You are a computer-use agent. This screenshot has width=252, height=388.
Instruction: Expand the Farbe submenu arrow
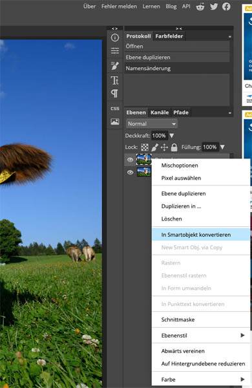[242, 379]
